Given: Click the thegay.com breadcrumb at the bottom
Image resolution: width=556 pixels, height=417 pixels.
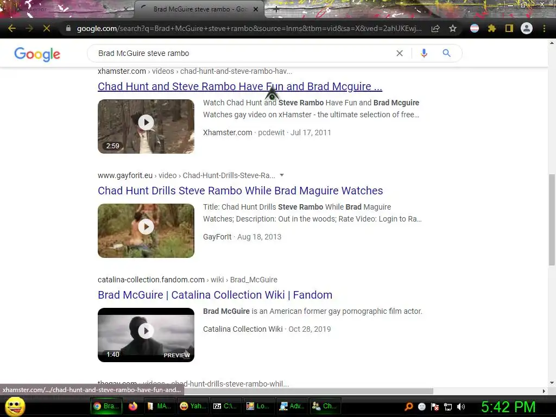Looking at the screenshot, I should click(193, 384).
